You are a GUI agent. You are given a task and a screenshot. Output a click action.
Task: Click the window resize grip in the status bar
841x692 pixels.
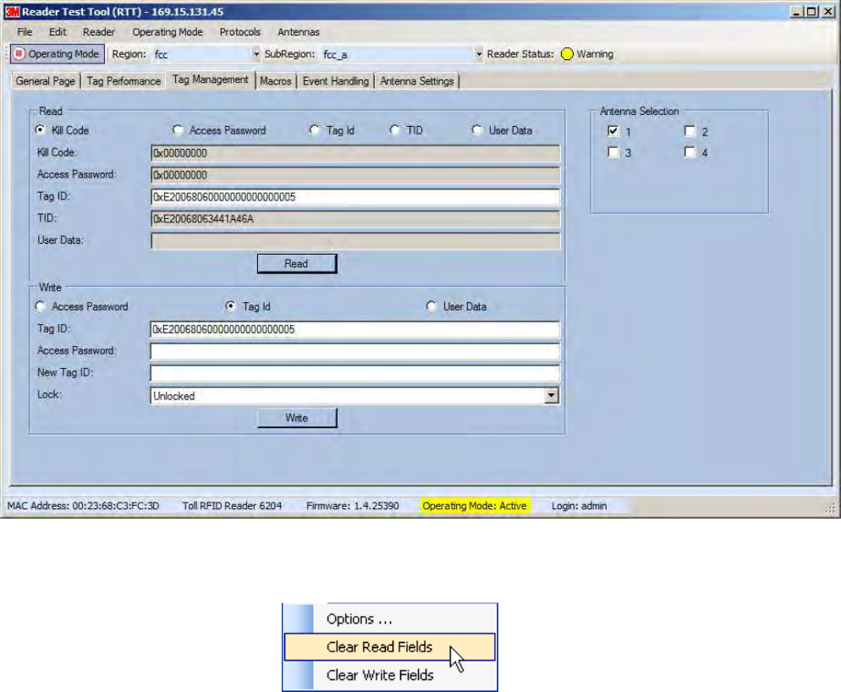click(830, 508)
